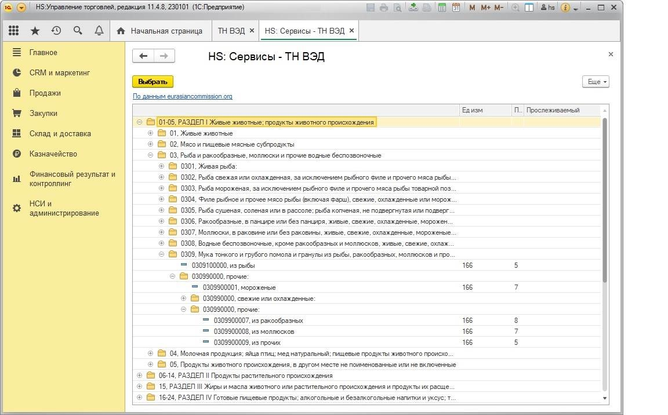This screenshot has width=668, height=415.
Task: Click the M- memory subtract button
Action: click(x=499, y=8)
